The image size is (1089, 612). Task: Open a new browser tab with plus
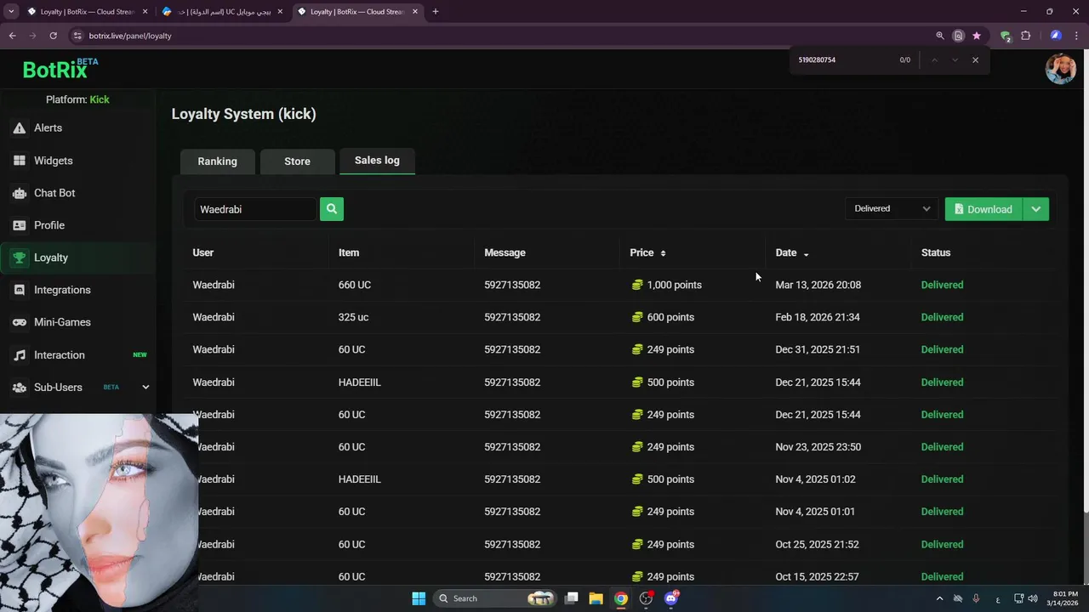435,12
